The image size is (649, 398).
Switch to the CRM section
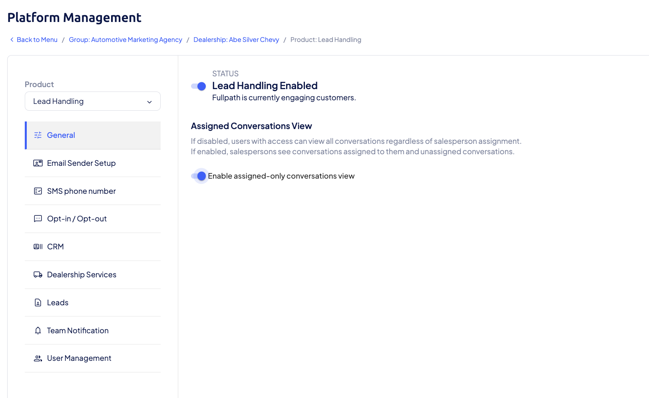pos(93,247)
